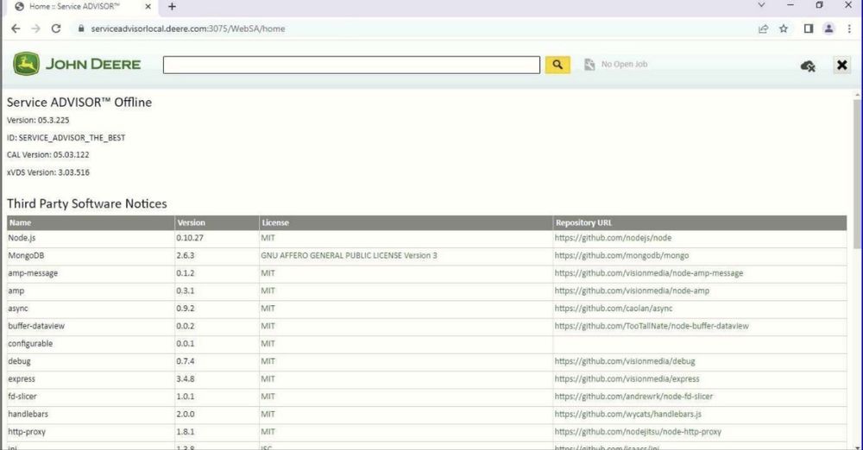Select the configurable name cell
The width and height of the screenshot is (863, 450).
pyautogui.click(x=91, y=344)
